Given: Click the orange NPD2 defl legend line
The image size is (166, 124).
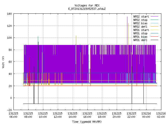Looking at the screenshot, I should coord(154,27).
